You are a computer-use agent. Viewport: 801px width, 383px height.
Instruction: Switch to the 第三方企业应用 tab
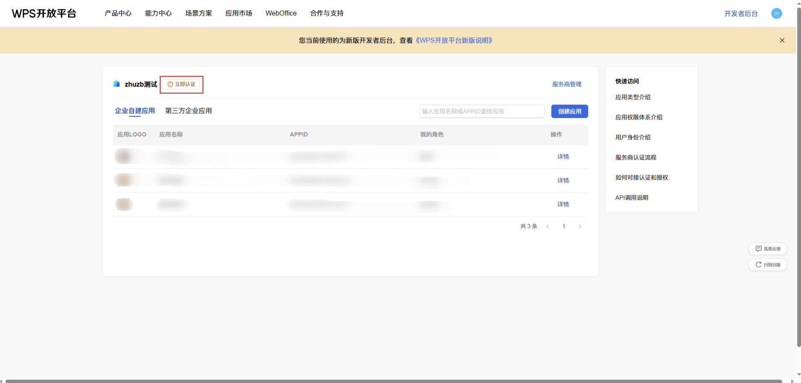(188, 111)
